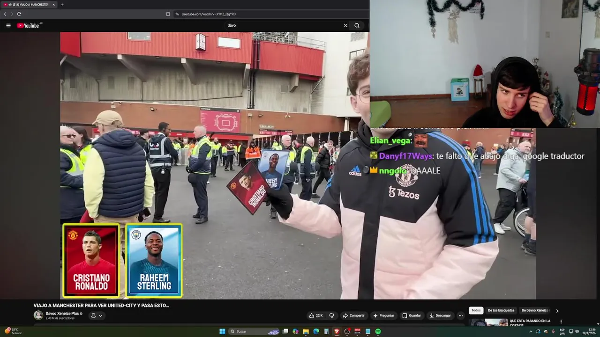
Task: Select the VIAJO A MANCHESTER browser tab
Action: pyautogui.click(x=29, y=5)
